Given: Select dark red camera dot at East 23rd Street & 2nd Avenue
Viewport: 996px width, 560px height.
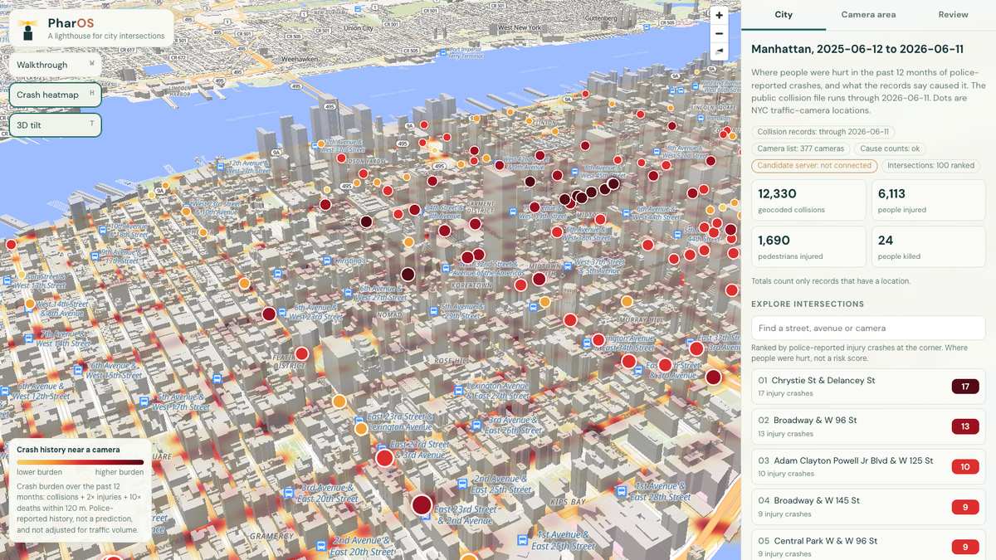Looking at the screenshot, I should coord(422,504).
